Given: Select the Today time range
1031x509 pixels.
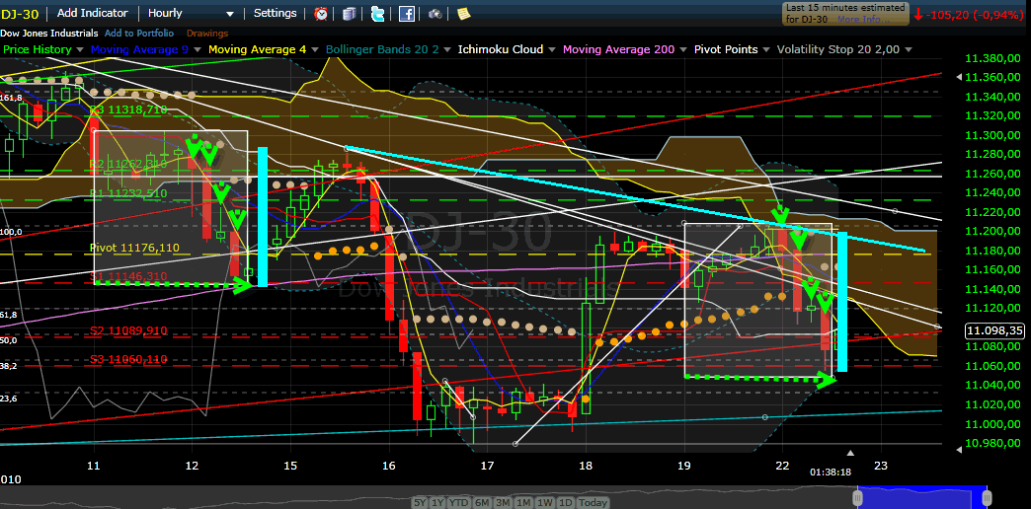Looking at the screenshot, I should point(593,502).
